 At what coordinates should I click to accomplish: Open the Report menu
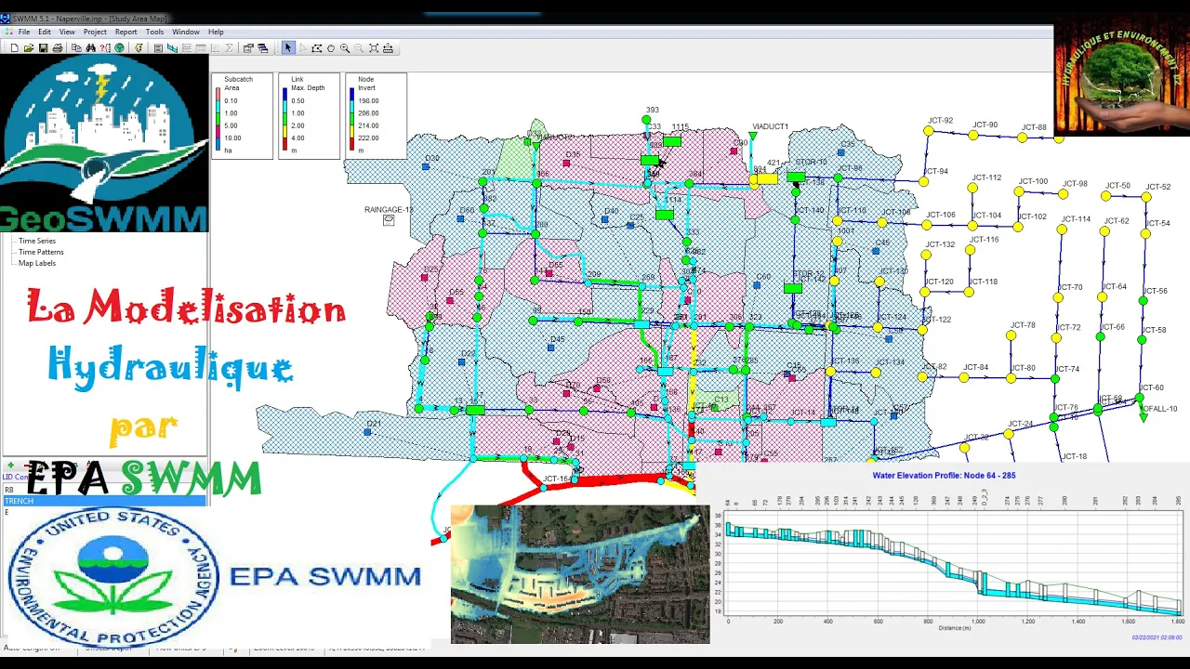(126, 32)
